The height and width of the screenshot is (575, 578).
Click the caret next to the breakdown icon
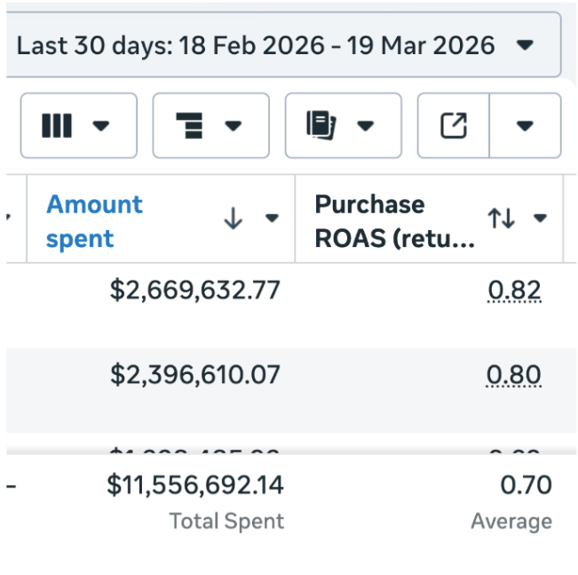click(x=234, y=126)
